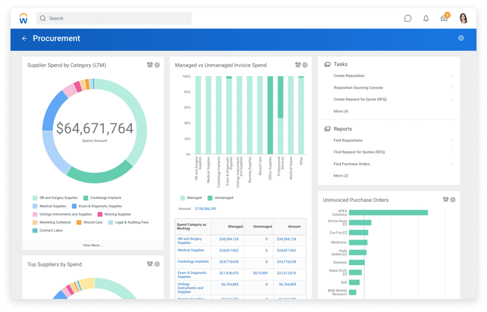Toggle Managed legend swatch
The width and height of the screenshot is (487, 312).
(x=183, y=198)
